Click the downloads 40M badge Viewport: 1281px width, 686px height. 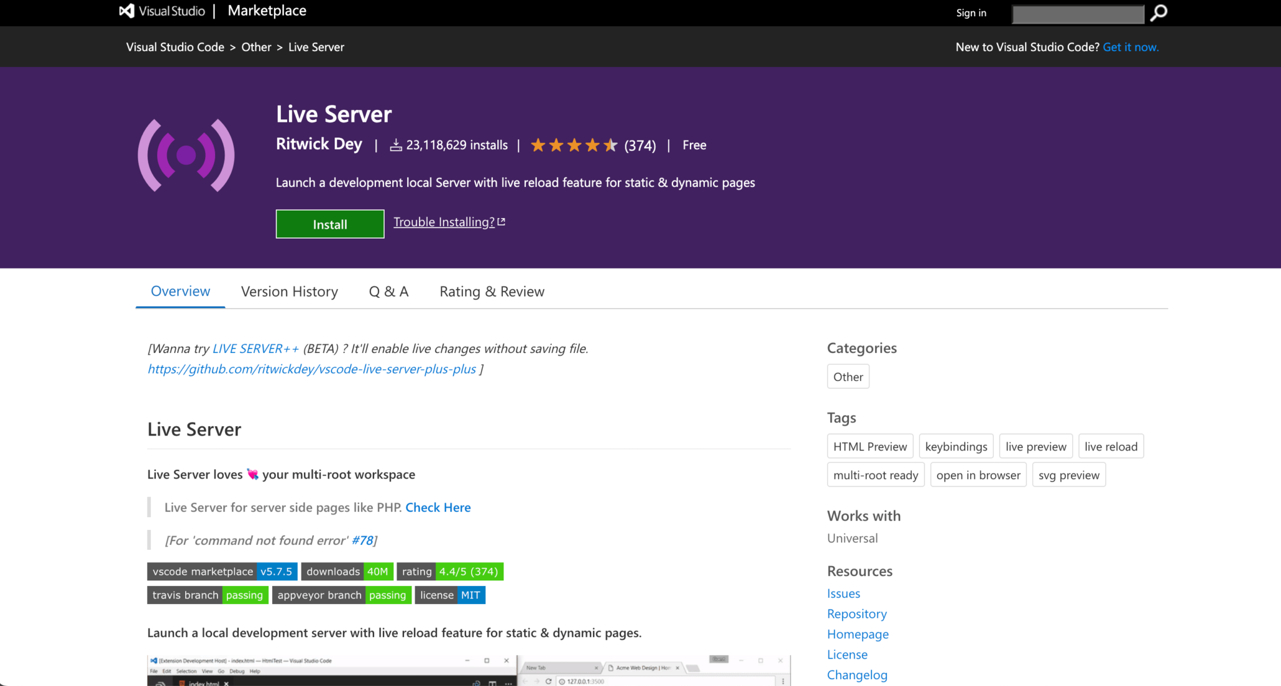coord(347,571)
